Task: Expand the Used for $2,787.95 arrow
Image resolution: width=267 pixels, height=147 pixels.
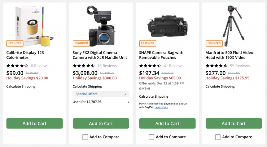Action: pos(128,102)
